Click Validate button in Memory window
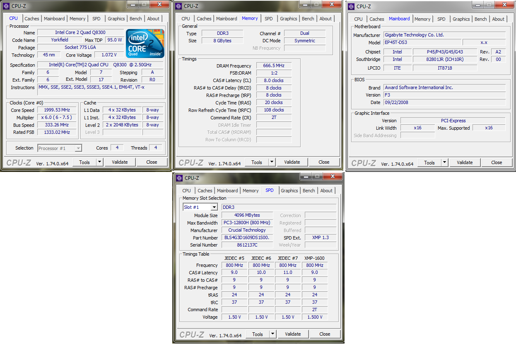Image resolution: width=516 pixels, height=346 pixels. coord(292,162)
